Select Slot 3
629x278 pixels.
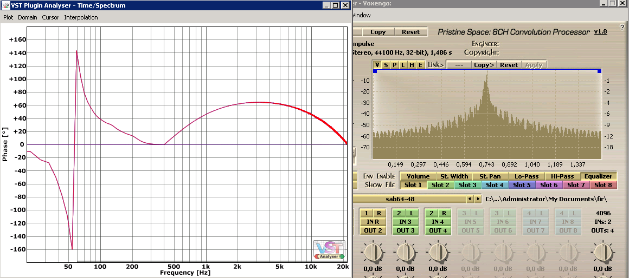467,185
